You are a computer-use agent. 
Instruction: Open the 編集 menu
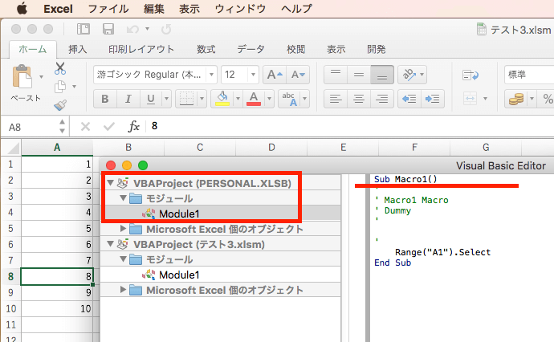[153, 9]
